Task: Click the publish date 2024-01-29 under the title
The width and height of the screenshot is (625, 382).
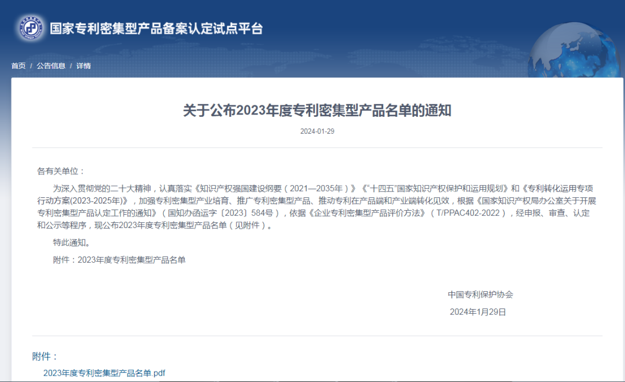Action: pyautogui.click(x=317, y=131)
